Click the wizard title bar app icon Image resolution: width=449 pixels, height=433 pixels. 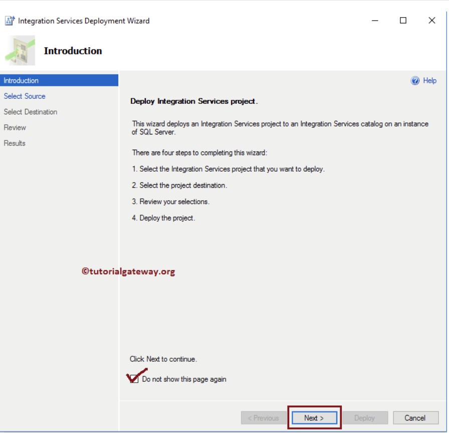coord(10,21)
